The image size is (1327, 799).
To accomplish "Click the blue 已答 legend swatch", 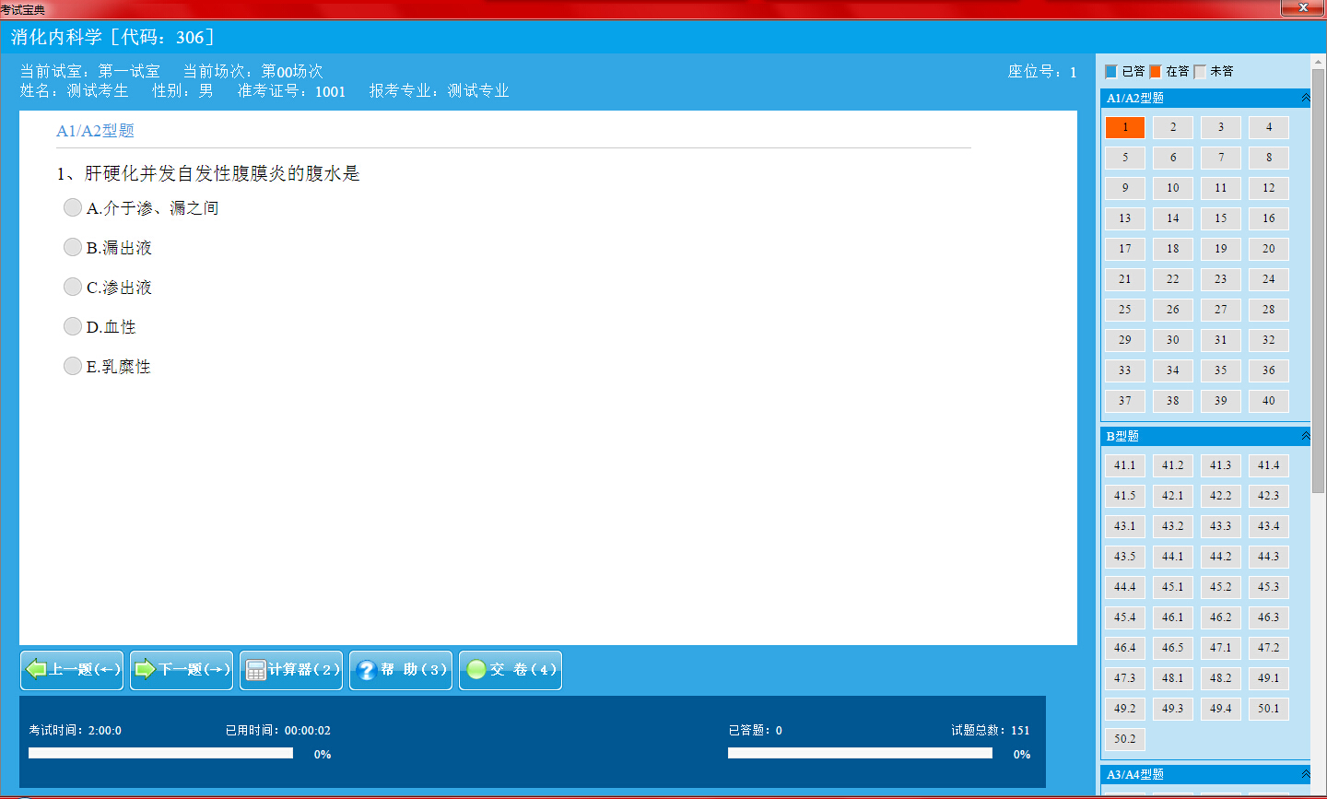I will (1110, 71).
